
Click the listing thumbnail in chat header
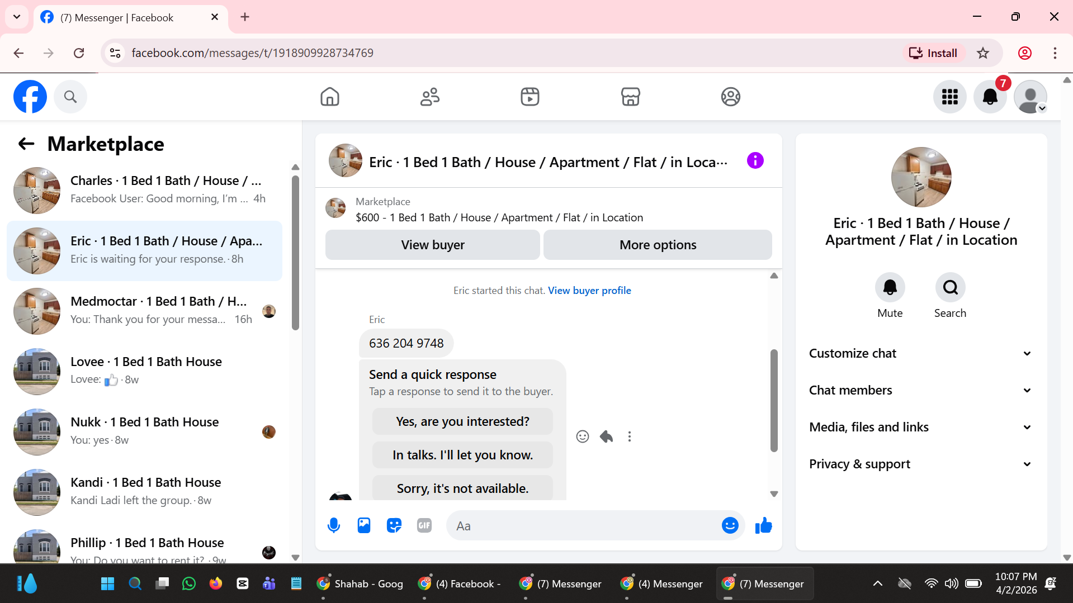(x=345, y=161)
